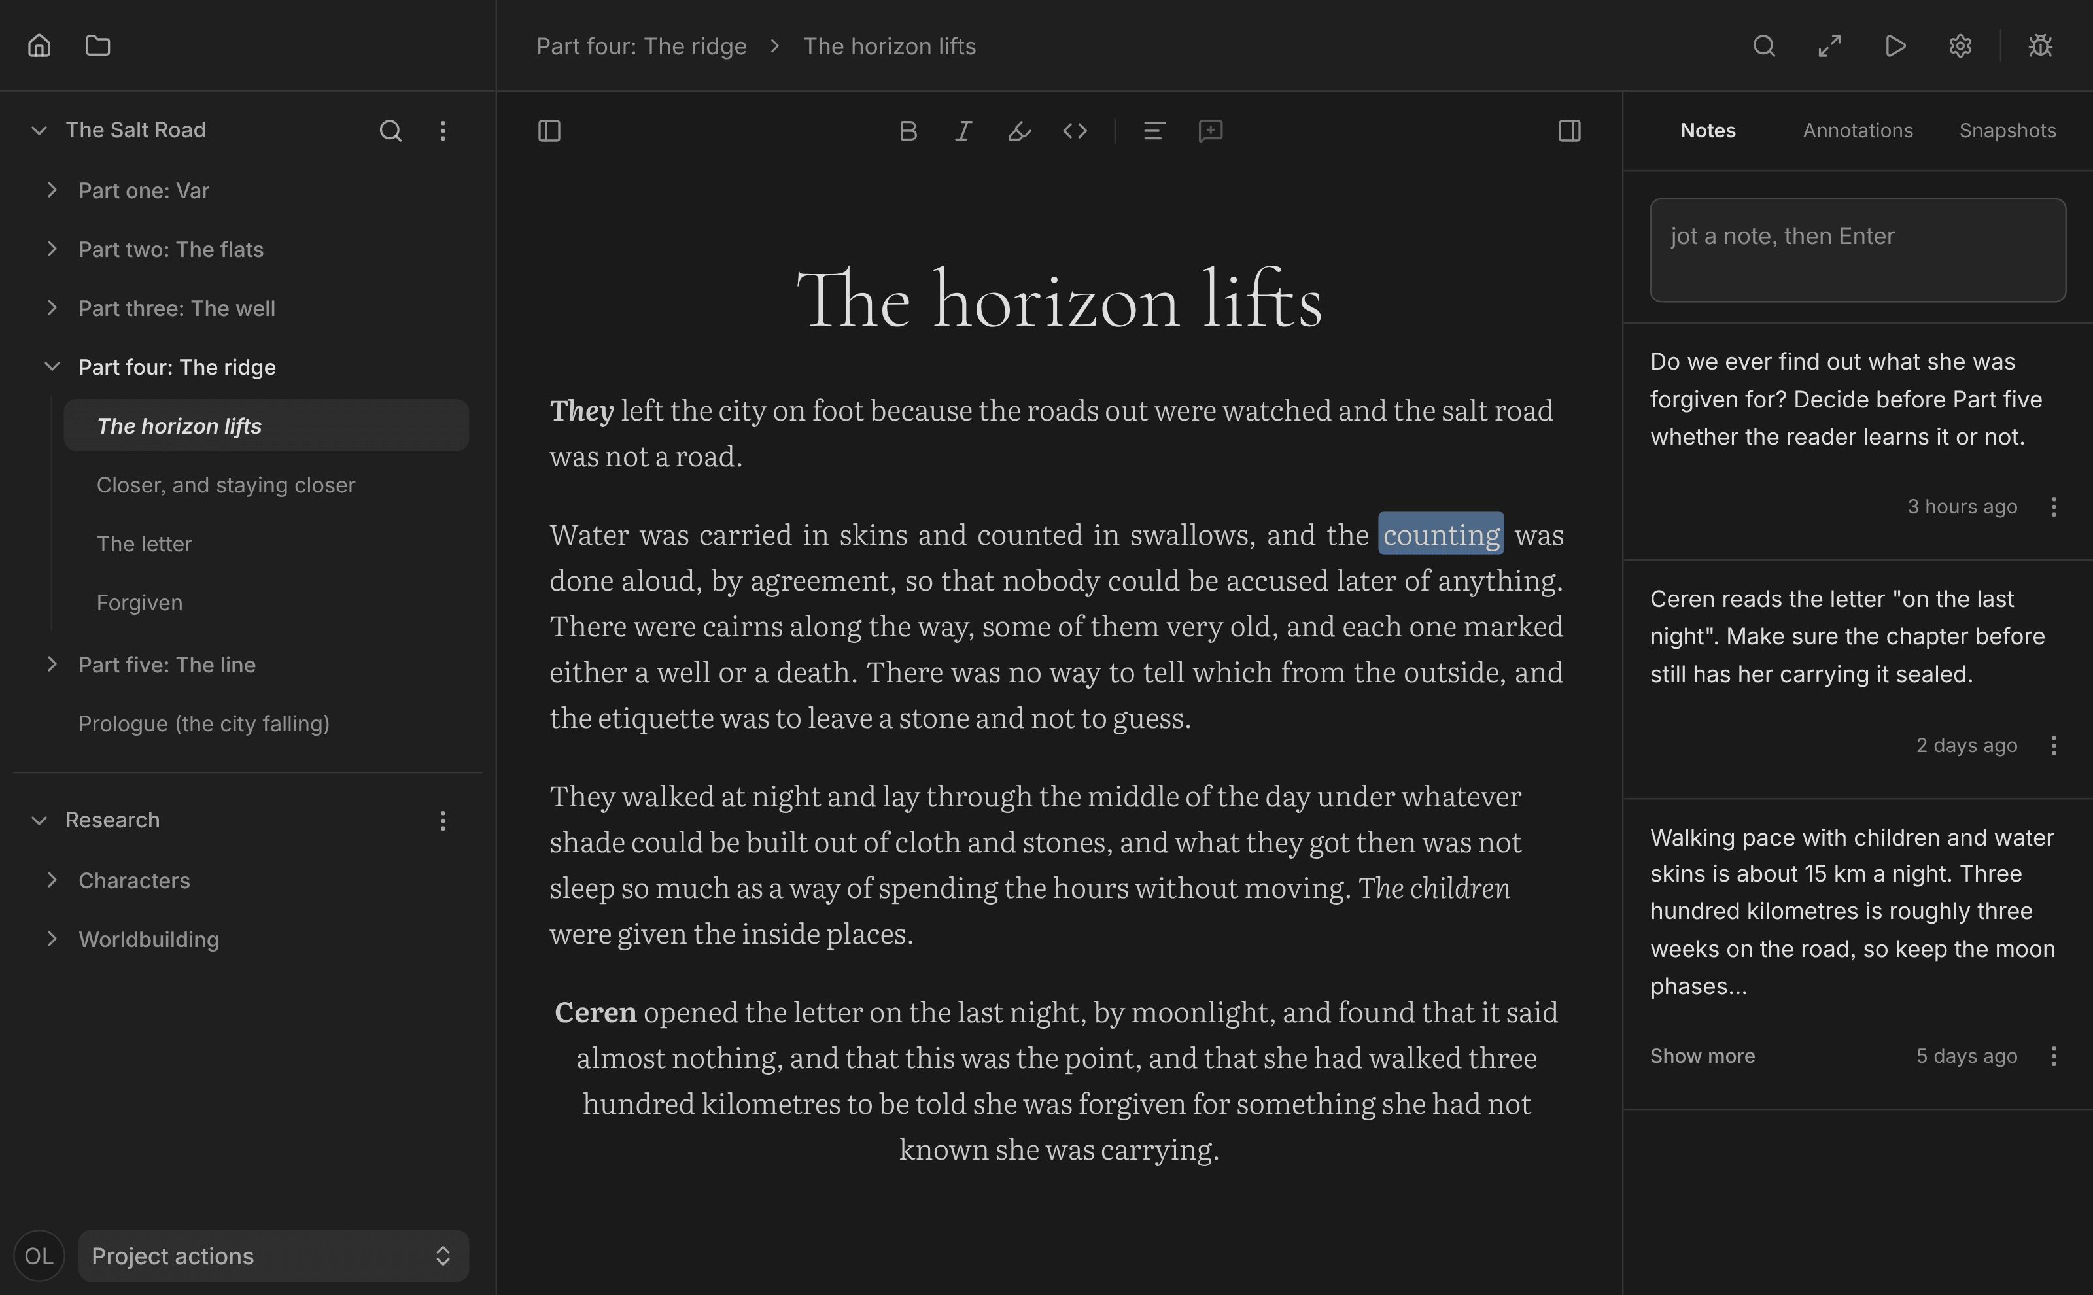Click Show more on the walking pace note
Screen dimensions: 2093x1295
[1703, 1056]
